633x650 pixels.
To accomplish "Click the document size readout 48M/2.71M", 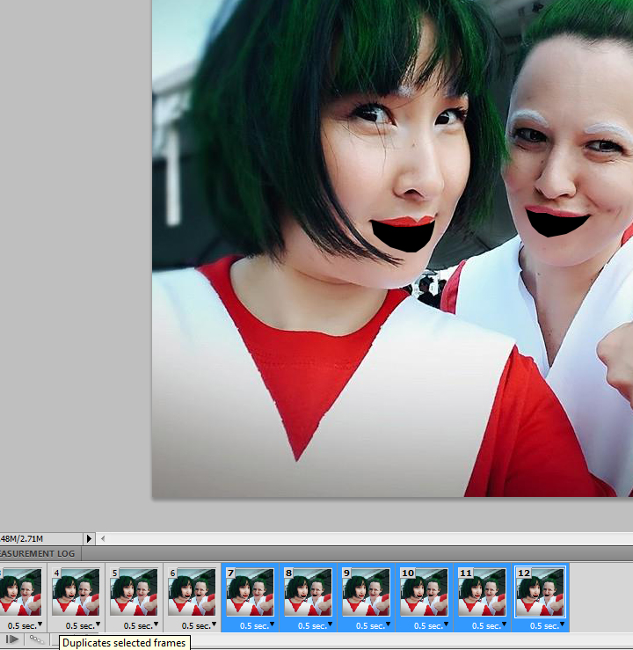I will [22, 539].
